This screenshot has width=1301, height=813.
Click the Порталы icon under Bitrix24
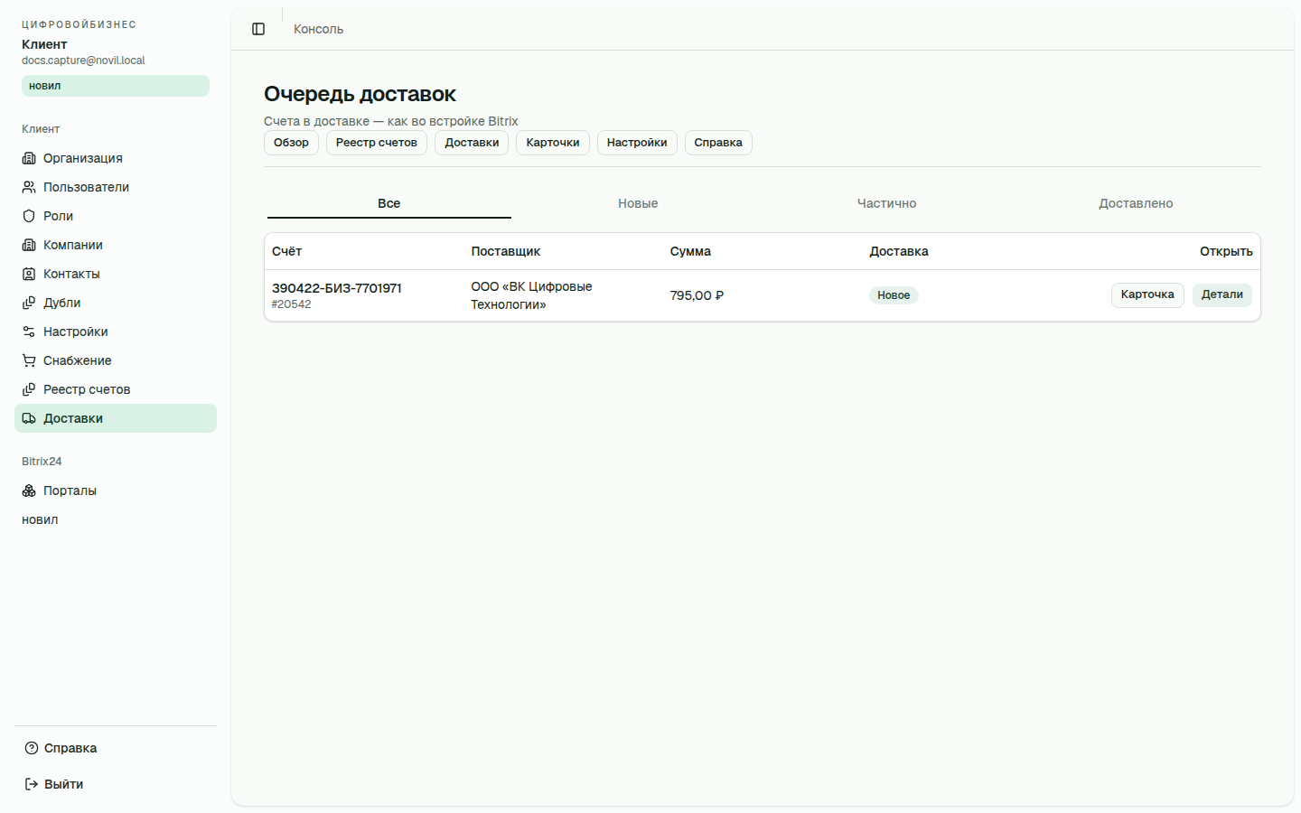coord(29,491)
